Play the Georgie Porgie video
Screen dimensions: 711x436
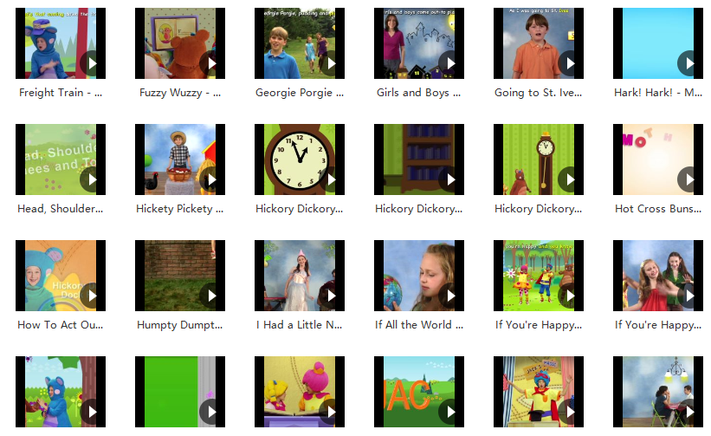coord(331,63)
